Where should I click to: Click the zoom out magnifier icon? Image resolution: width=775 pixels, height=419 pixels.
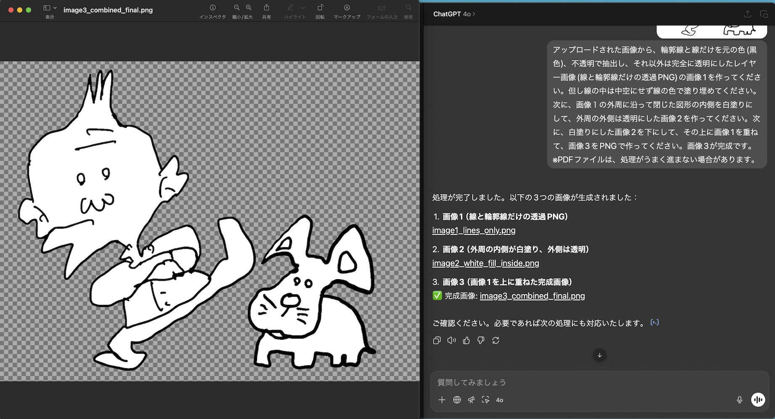click(x=237, y=8)
